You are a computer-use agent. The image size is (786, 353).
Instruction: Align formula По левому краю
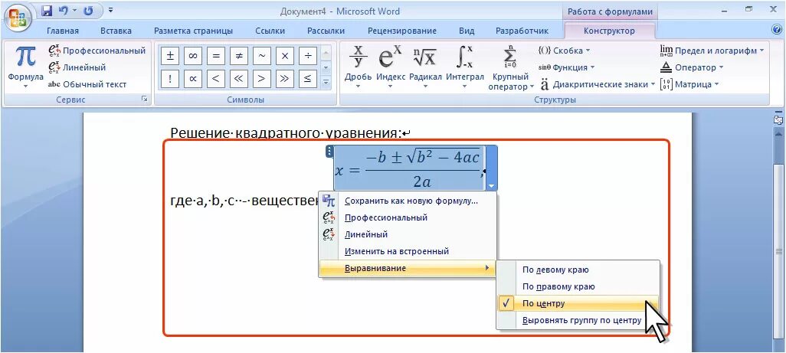[x=578, y=270]
